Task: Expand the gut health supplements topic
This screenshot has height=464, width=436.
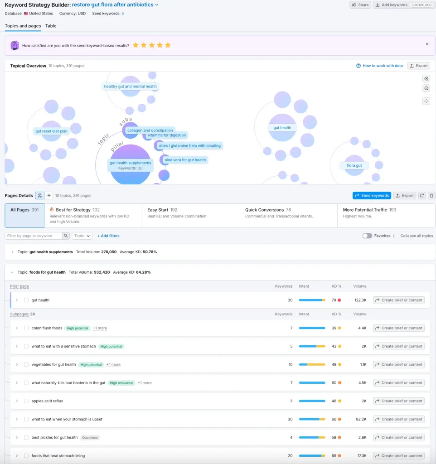Action: (13, 252)
